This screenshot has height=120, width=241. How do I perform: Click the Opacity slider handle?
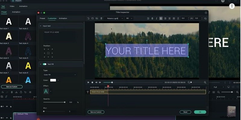pos(65,102)
